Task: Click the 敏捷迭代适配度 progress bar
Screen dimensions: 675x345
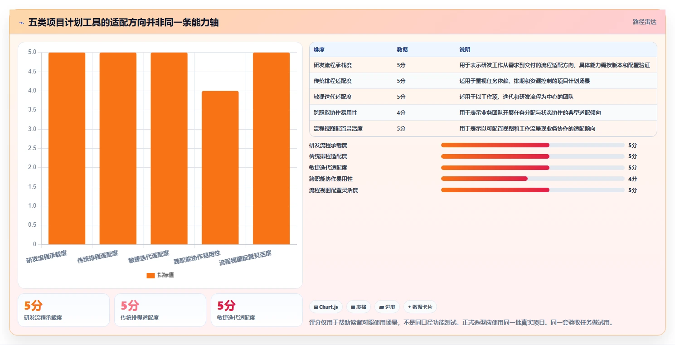Action: tap(533, 168)
